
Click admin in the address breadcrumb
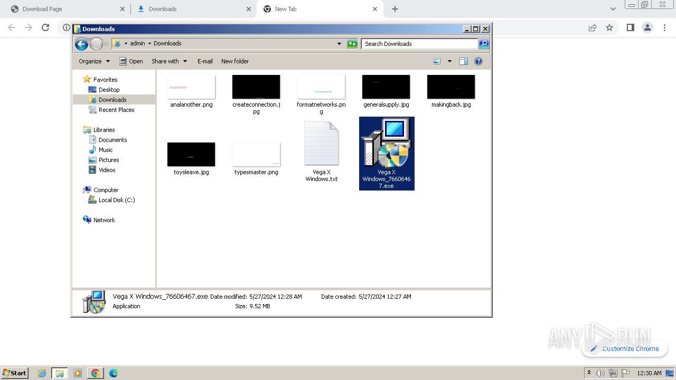pos(137,44)
